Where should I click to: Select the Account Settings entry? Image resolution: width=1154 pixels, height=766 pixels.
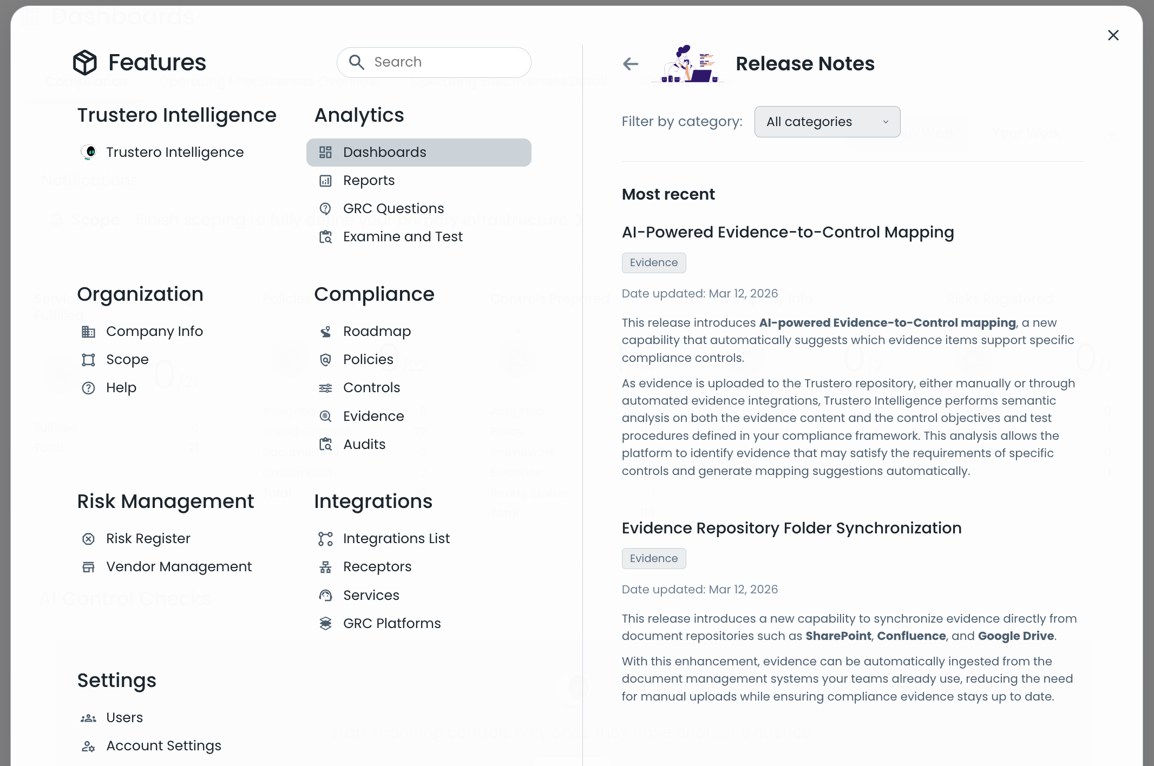(163, 746)
